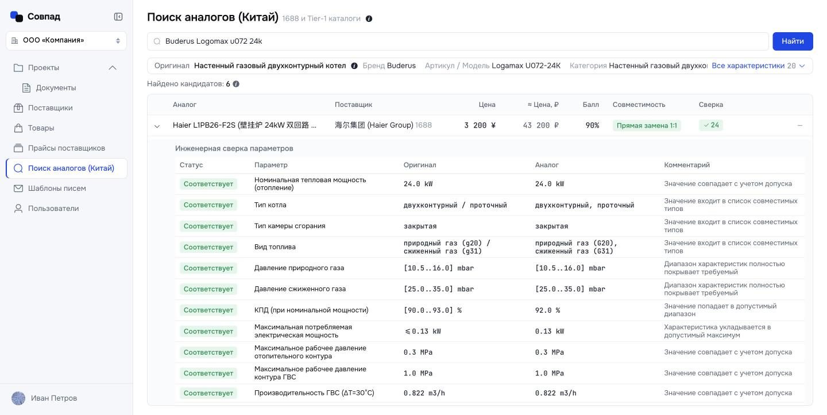Click the Шаблоны писем envelope icon

pos(18,189)
